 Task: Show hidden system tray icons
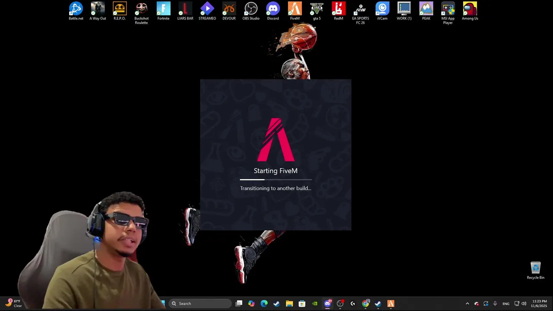[467, 304]
